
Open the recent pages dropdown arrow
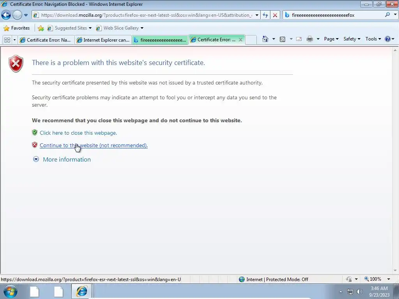tap(26, 15)
